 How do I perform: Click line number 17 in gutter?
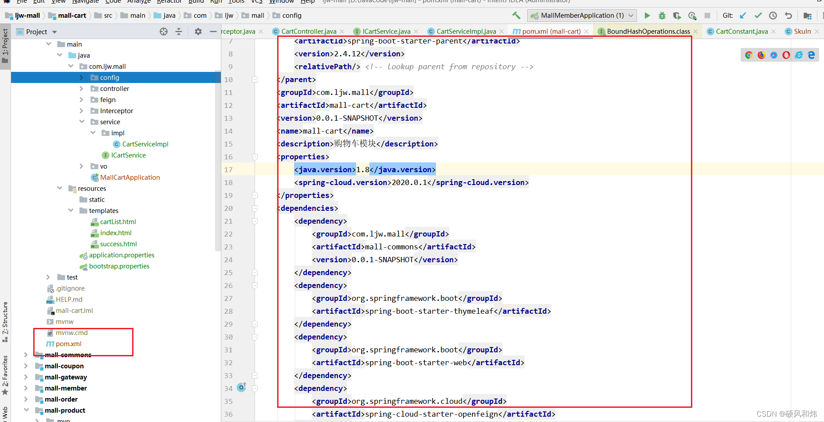[228, 170]
